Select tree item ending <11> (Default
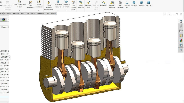The image size is (184, 103). 4,93
